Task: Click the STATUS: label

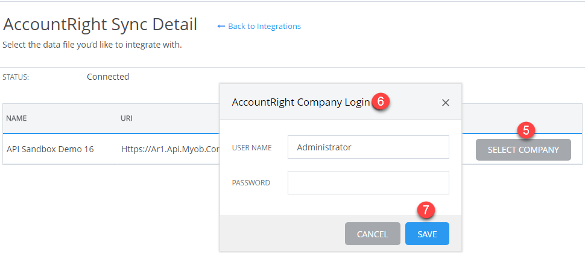Action: coord(16,77)
